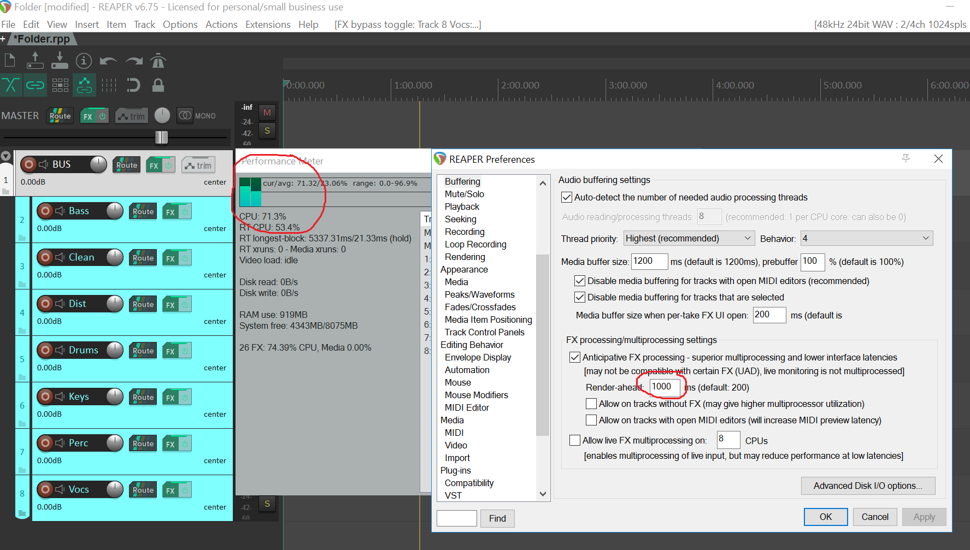Toggle grid lines toolbar icon
This screenshot has width=970, height=550.
(x=109, y=85)
